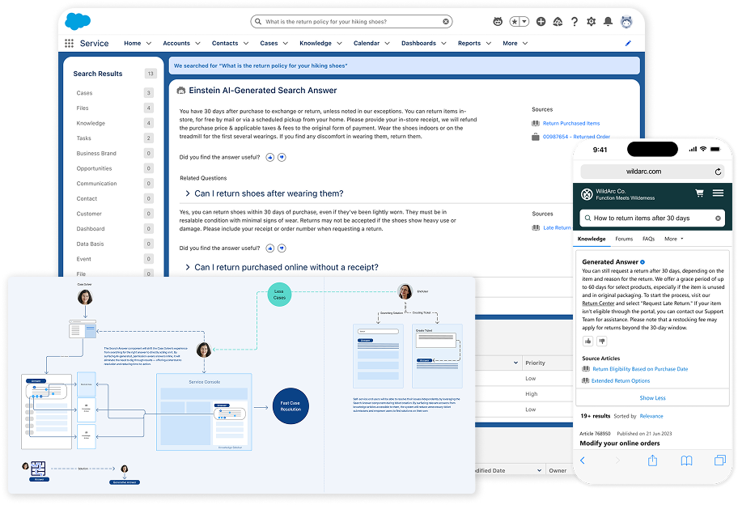Reload the wildarc.com page
Viewport: 738px width, 505px height.
[x=718, y=172]
